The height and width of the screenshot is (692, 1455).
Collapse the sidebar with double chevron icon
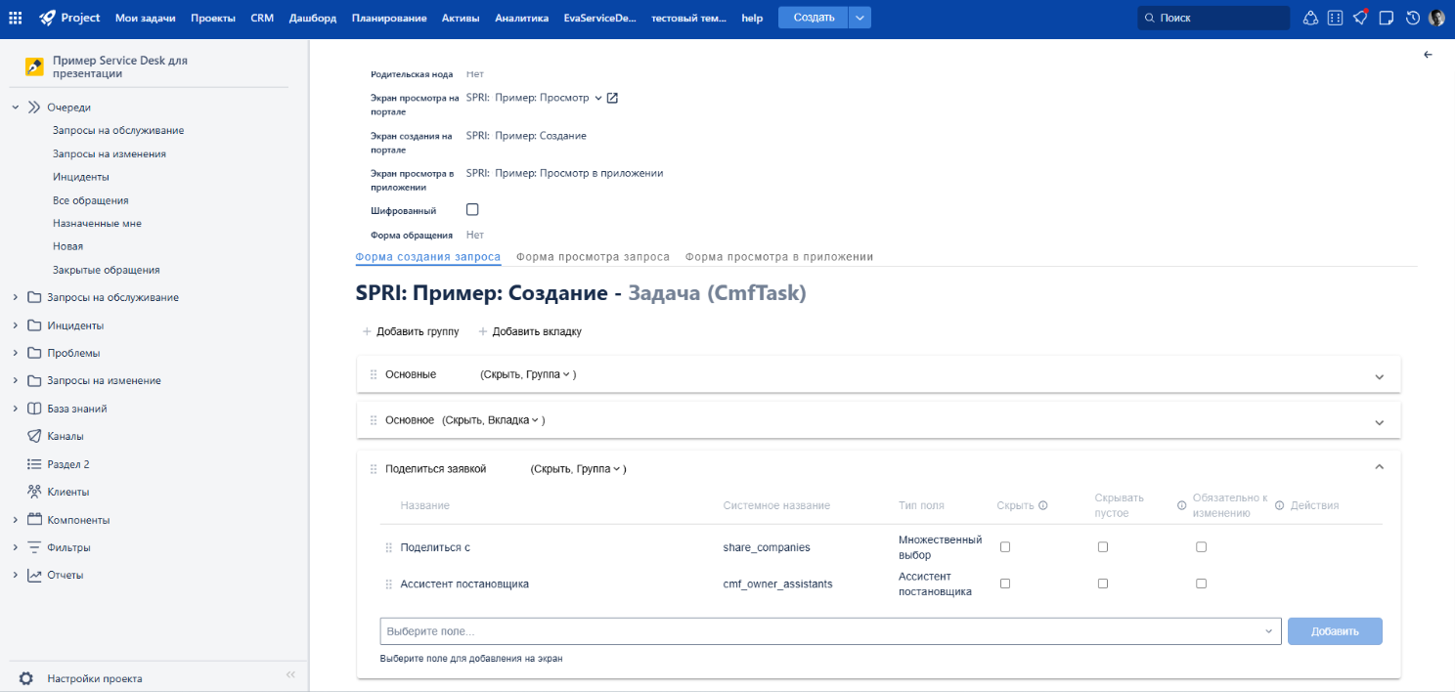tap(290, 674)
